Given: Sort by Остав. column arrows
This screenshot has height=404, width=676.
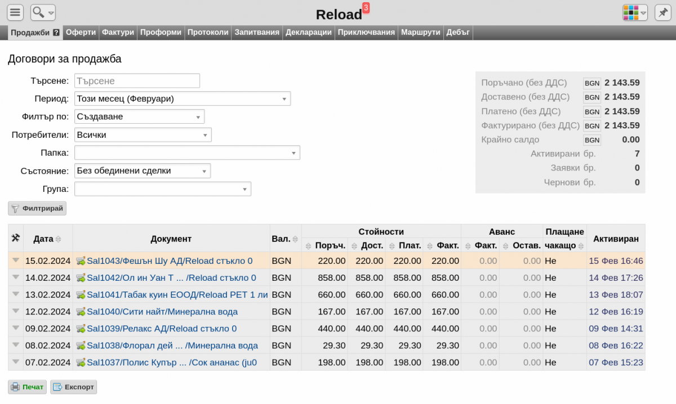Looking at the screenshot, I should click(x=505, y=246).
